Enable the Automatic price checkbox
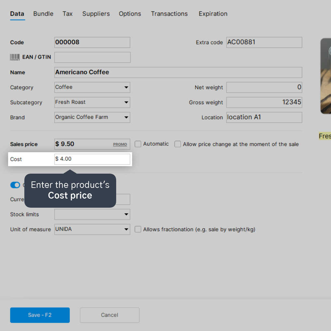The width and height of the screenshot is (331, 331). pyautogui.click(x=138, y=144)
